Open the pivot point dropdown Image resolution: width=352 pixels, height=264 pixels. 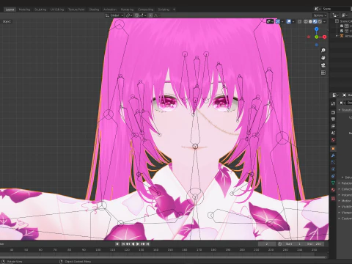pyautogui.click(x=129, y=15)
